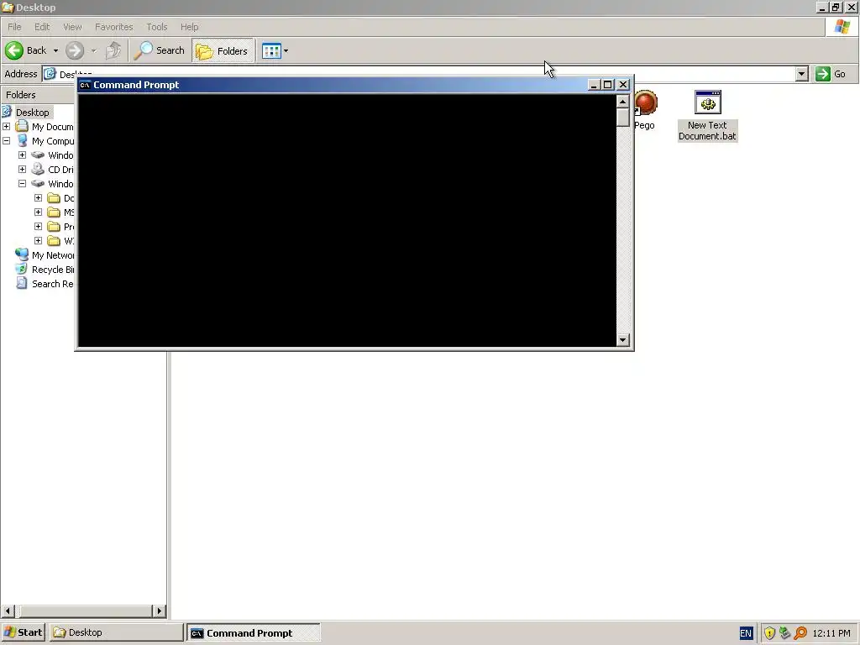
Task: Open the Start menu
Action: [23, 632]
